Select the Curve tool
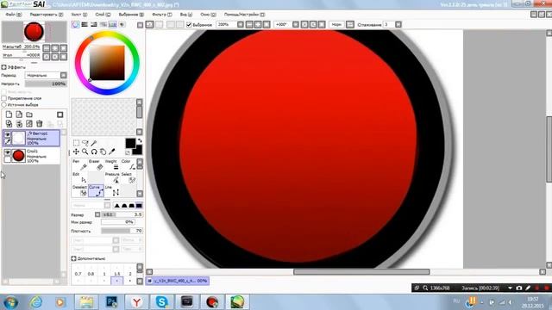Screen dimensions: 552x310 [x=96, y=190]
